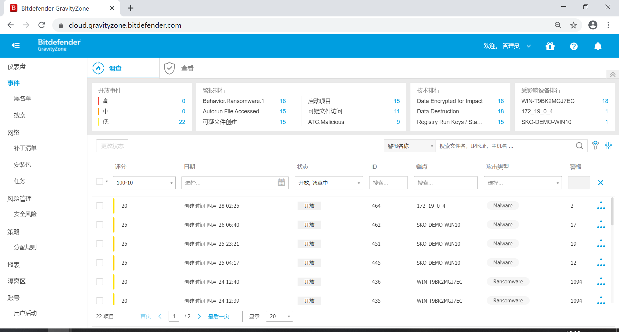Open 用户活动 in the sidebar
Image resolution: width=619 pixels, height=332 pixels.
tap(25, 313)
